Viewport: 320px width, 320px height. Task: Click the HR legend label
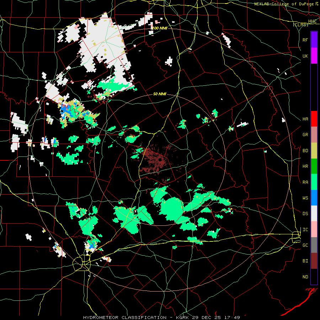coord(305,166)
